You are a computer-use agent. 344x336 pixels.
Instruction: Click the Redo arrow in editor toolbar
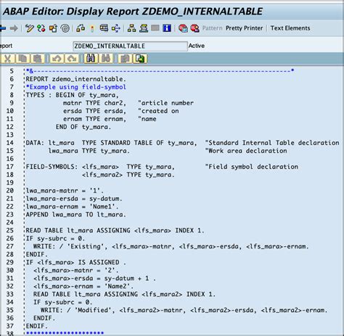[72, 59]
